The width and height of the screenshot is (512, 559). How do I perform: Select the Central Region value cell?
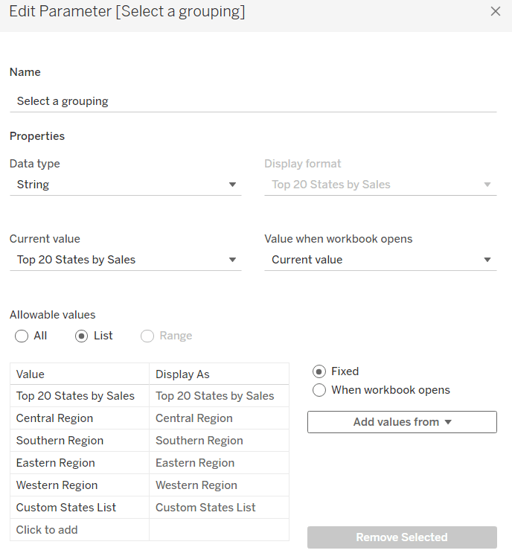[x=79, y=418]
